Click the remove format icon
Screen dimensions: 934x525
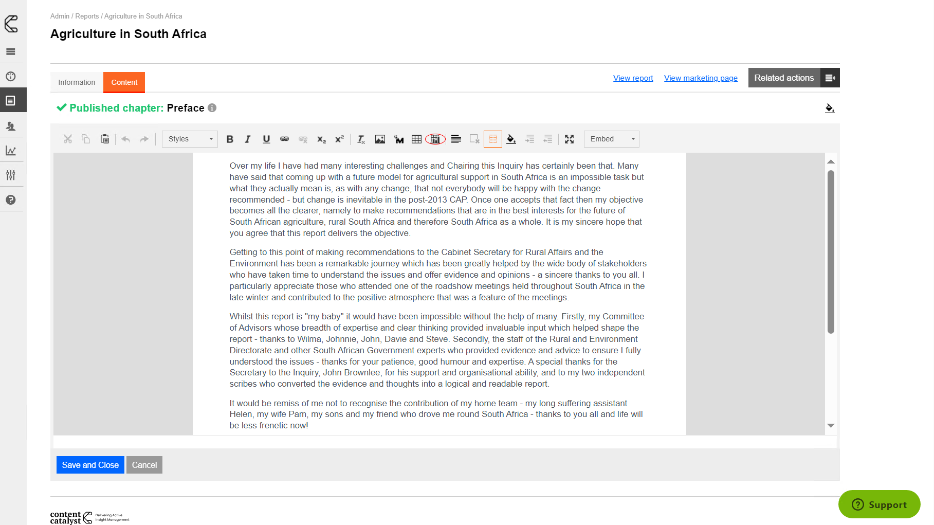click(x=361, y=139)
